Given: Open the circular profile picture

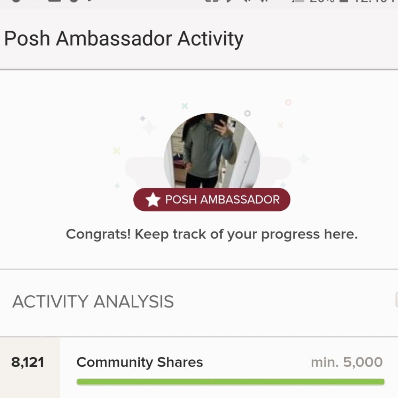Looking at the screenshot, I should point(212,151).
